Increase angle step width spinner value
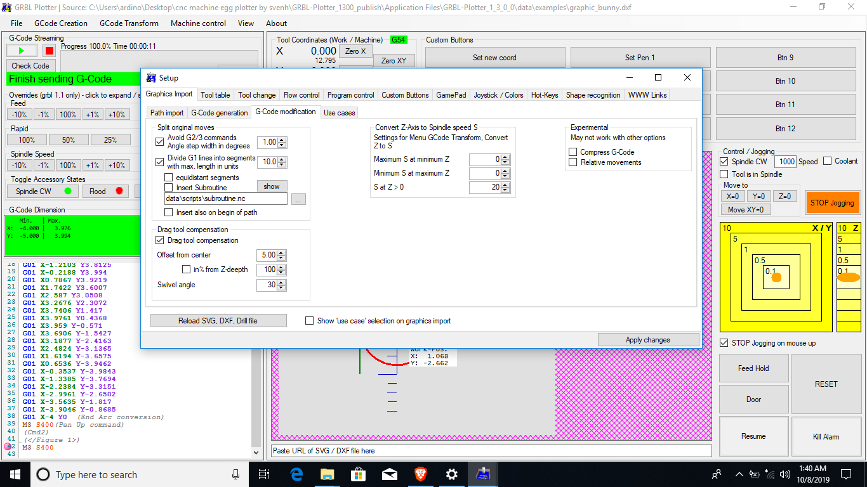The height and width of the screenshot is (487, 867). point(282,140)
